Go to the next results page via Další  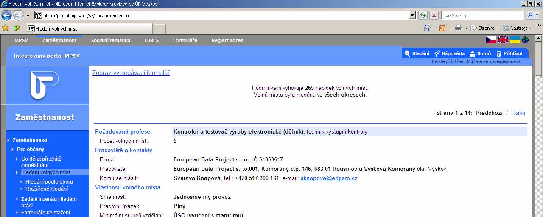[x=518, y=113]
